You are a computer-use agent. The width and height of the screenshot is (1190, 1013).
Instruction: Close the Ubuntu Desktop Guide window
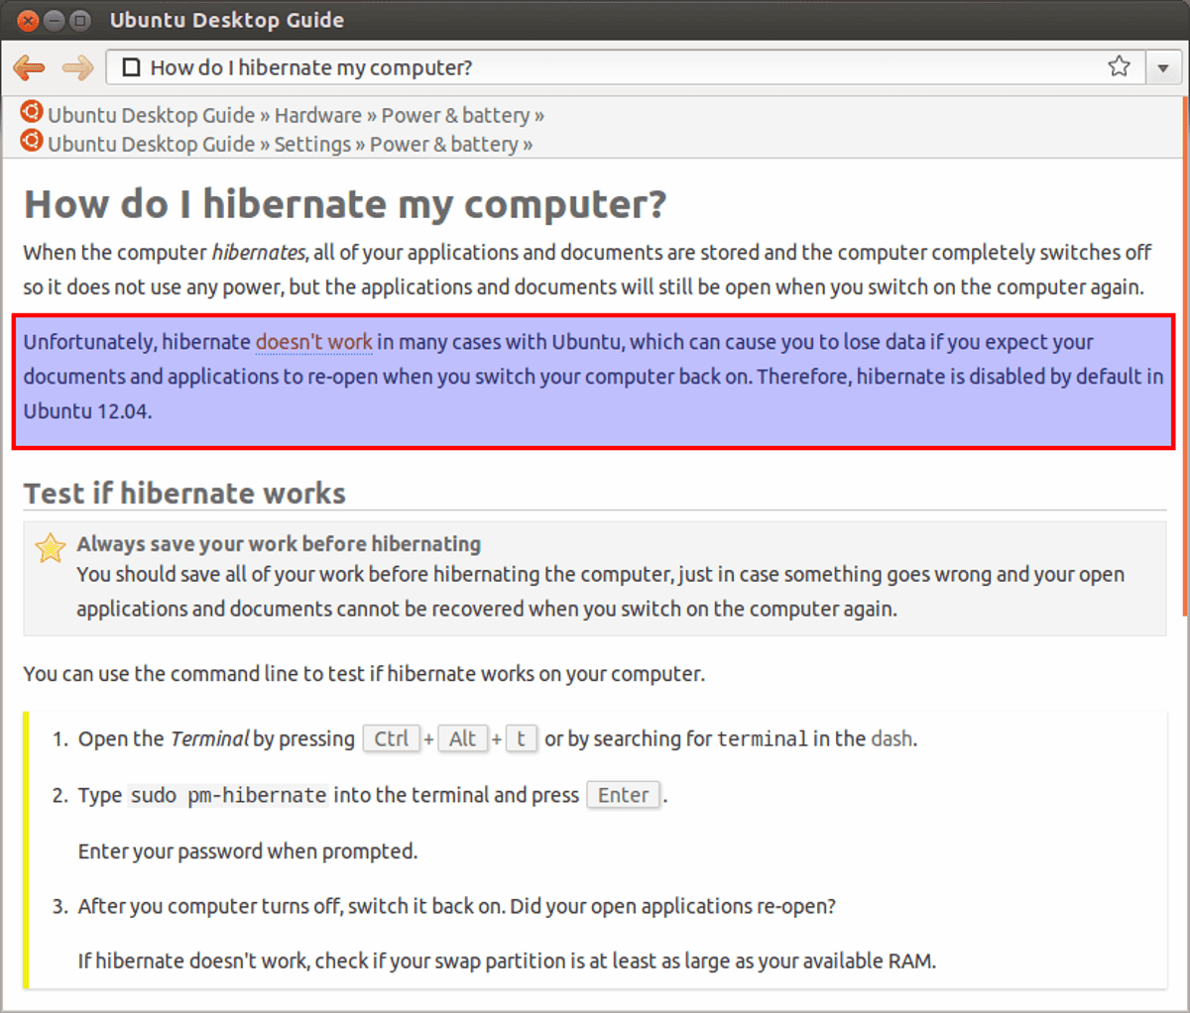point(29,20)
